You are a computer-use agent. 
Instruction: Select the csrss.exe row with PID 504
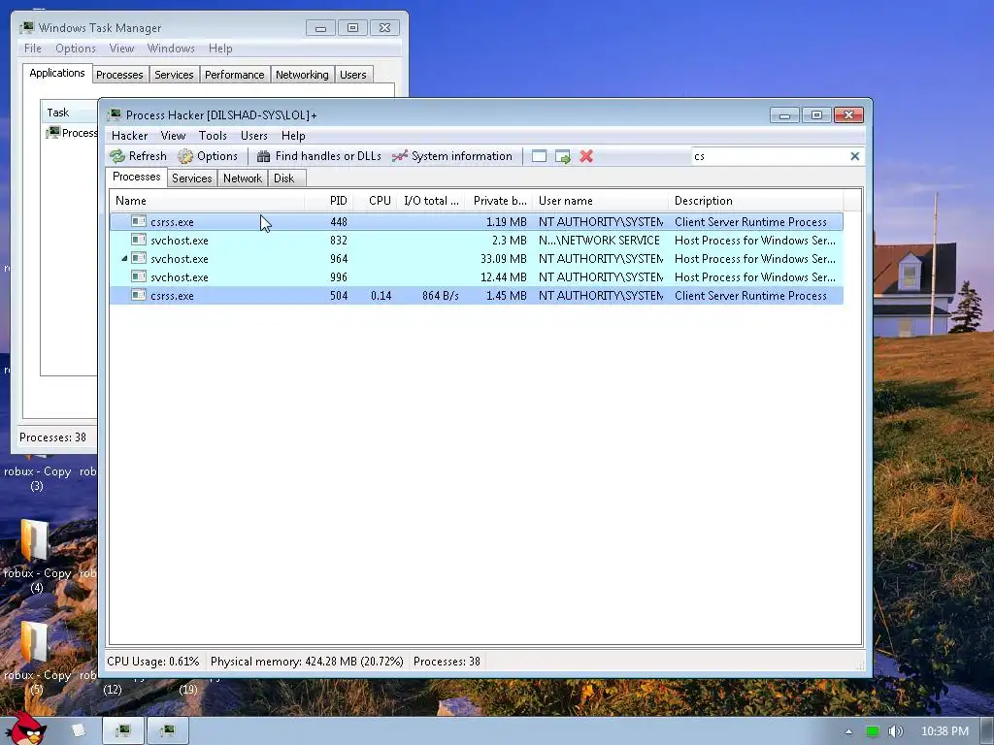point(476,295)
